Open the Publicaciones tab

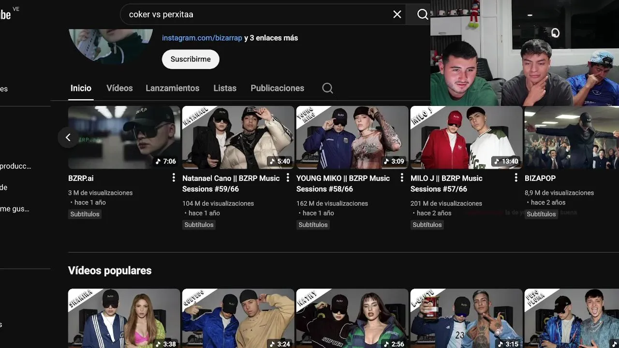pos(277,88)
